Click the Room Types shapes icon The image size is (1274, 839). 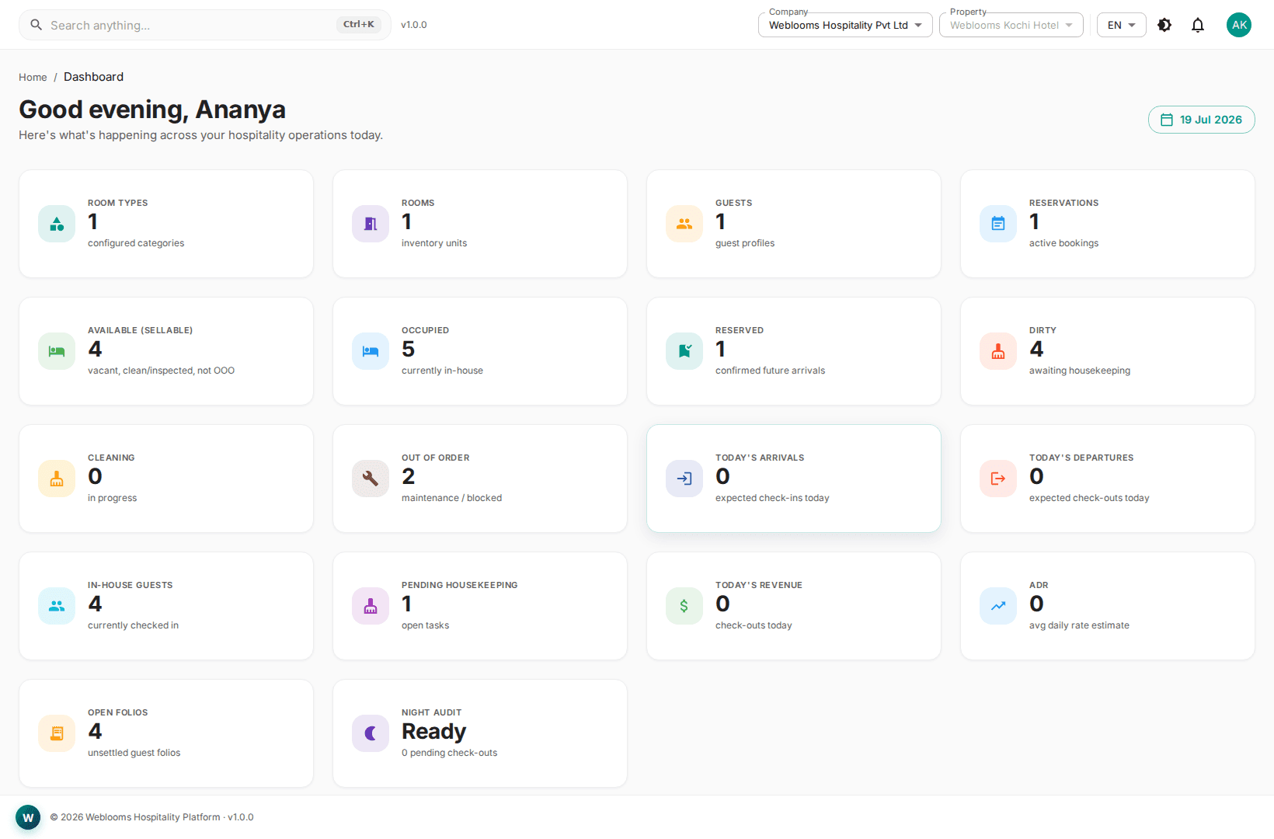(57, 224)
